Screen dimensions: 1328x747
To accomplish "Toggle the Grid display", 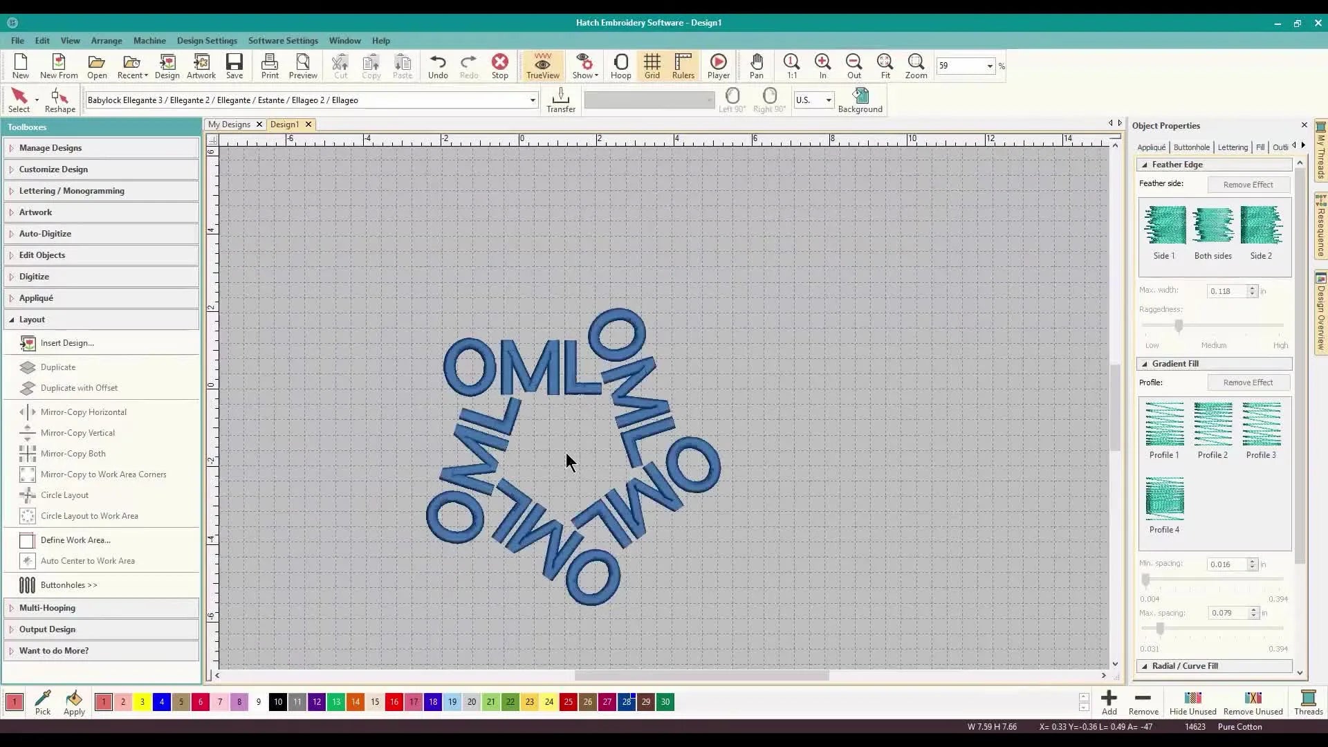I will [x=652, y=66].
